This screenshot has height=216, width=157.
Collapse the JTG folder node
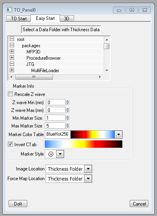12,64
